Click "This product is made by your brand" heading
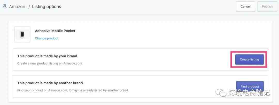Image resolution: width=279 pixels, height=105 pixels. point(48,56)
